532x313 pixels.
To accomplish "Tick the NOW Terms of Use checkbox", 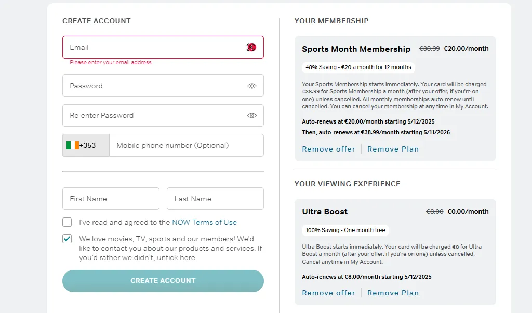I will coord(67,222).
